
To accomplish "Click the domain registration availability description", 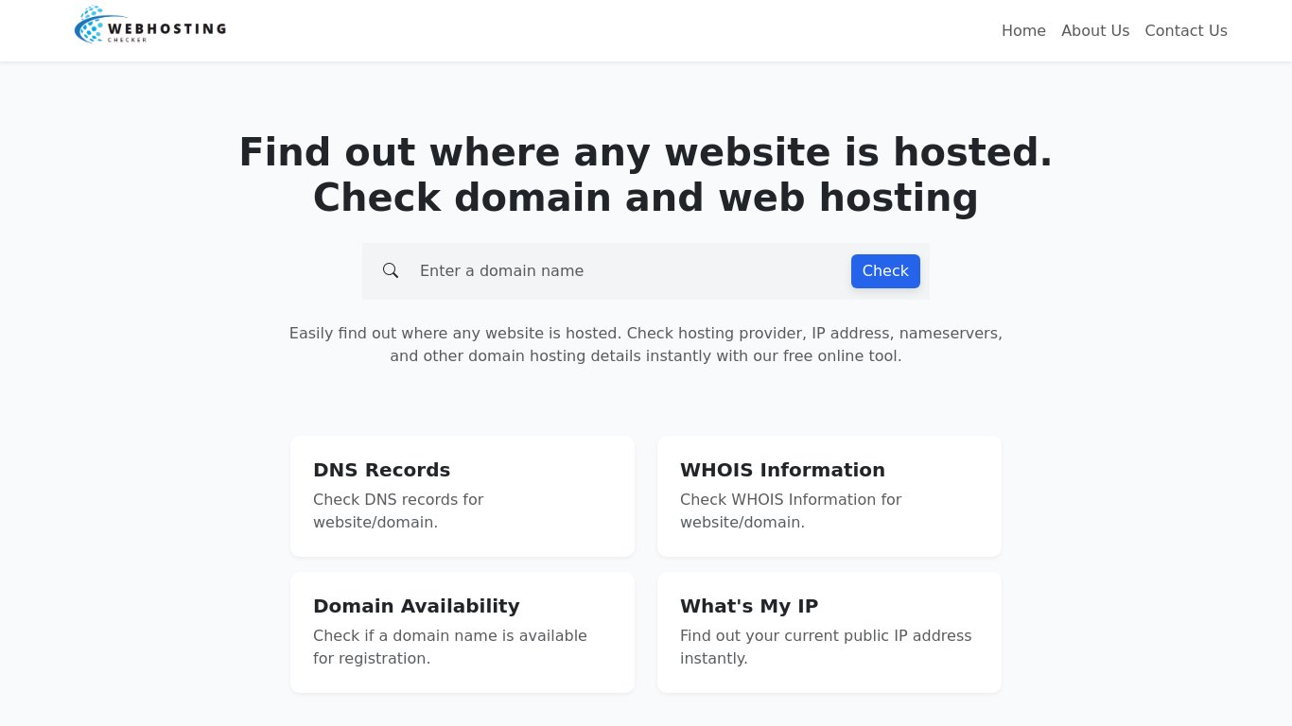I will pyautogui.click(x=450, y=647).
